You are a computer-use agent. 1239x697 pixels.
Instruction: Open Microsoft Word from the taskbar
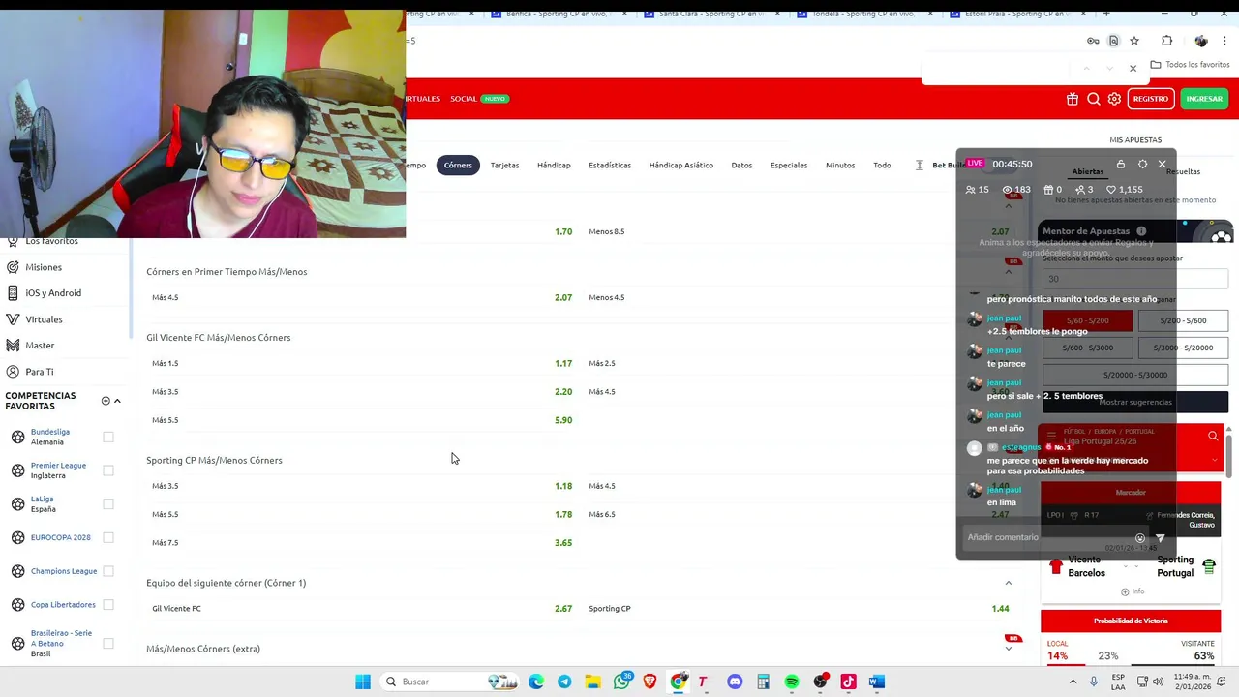point(877,682)
